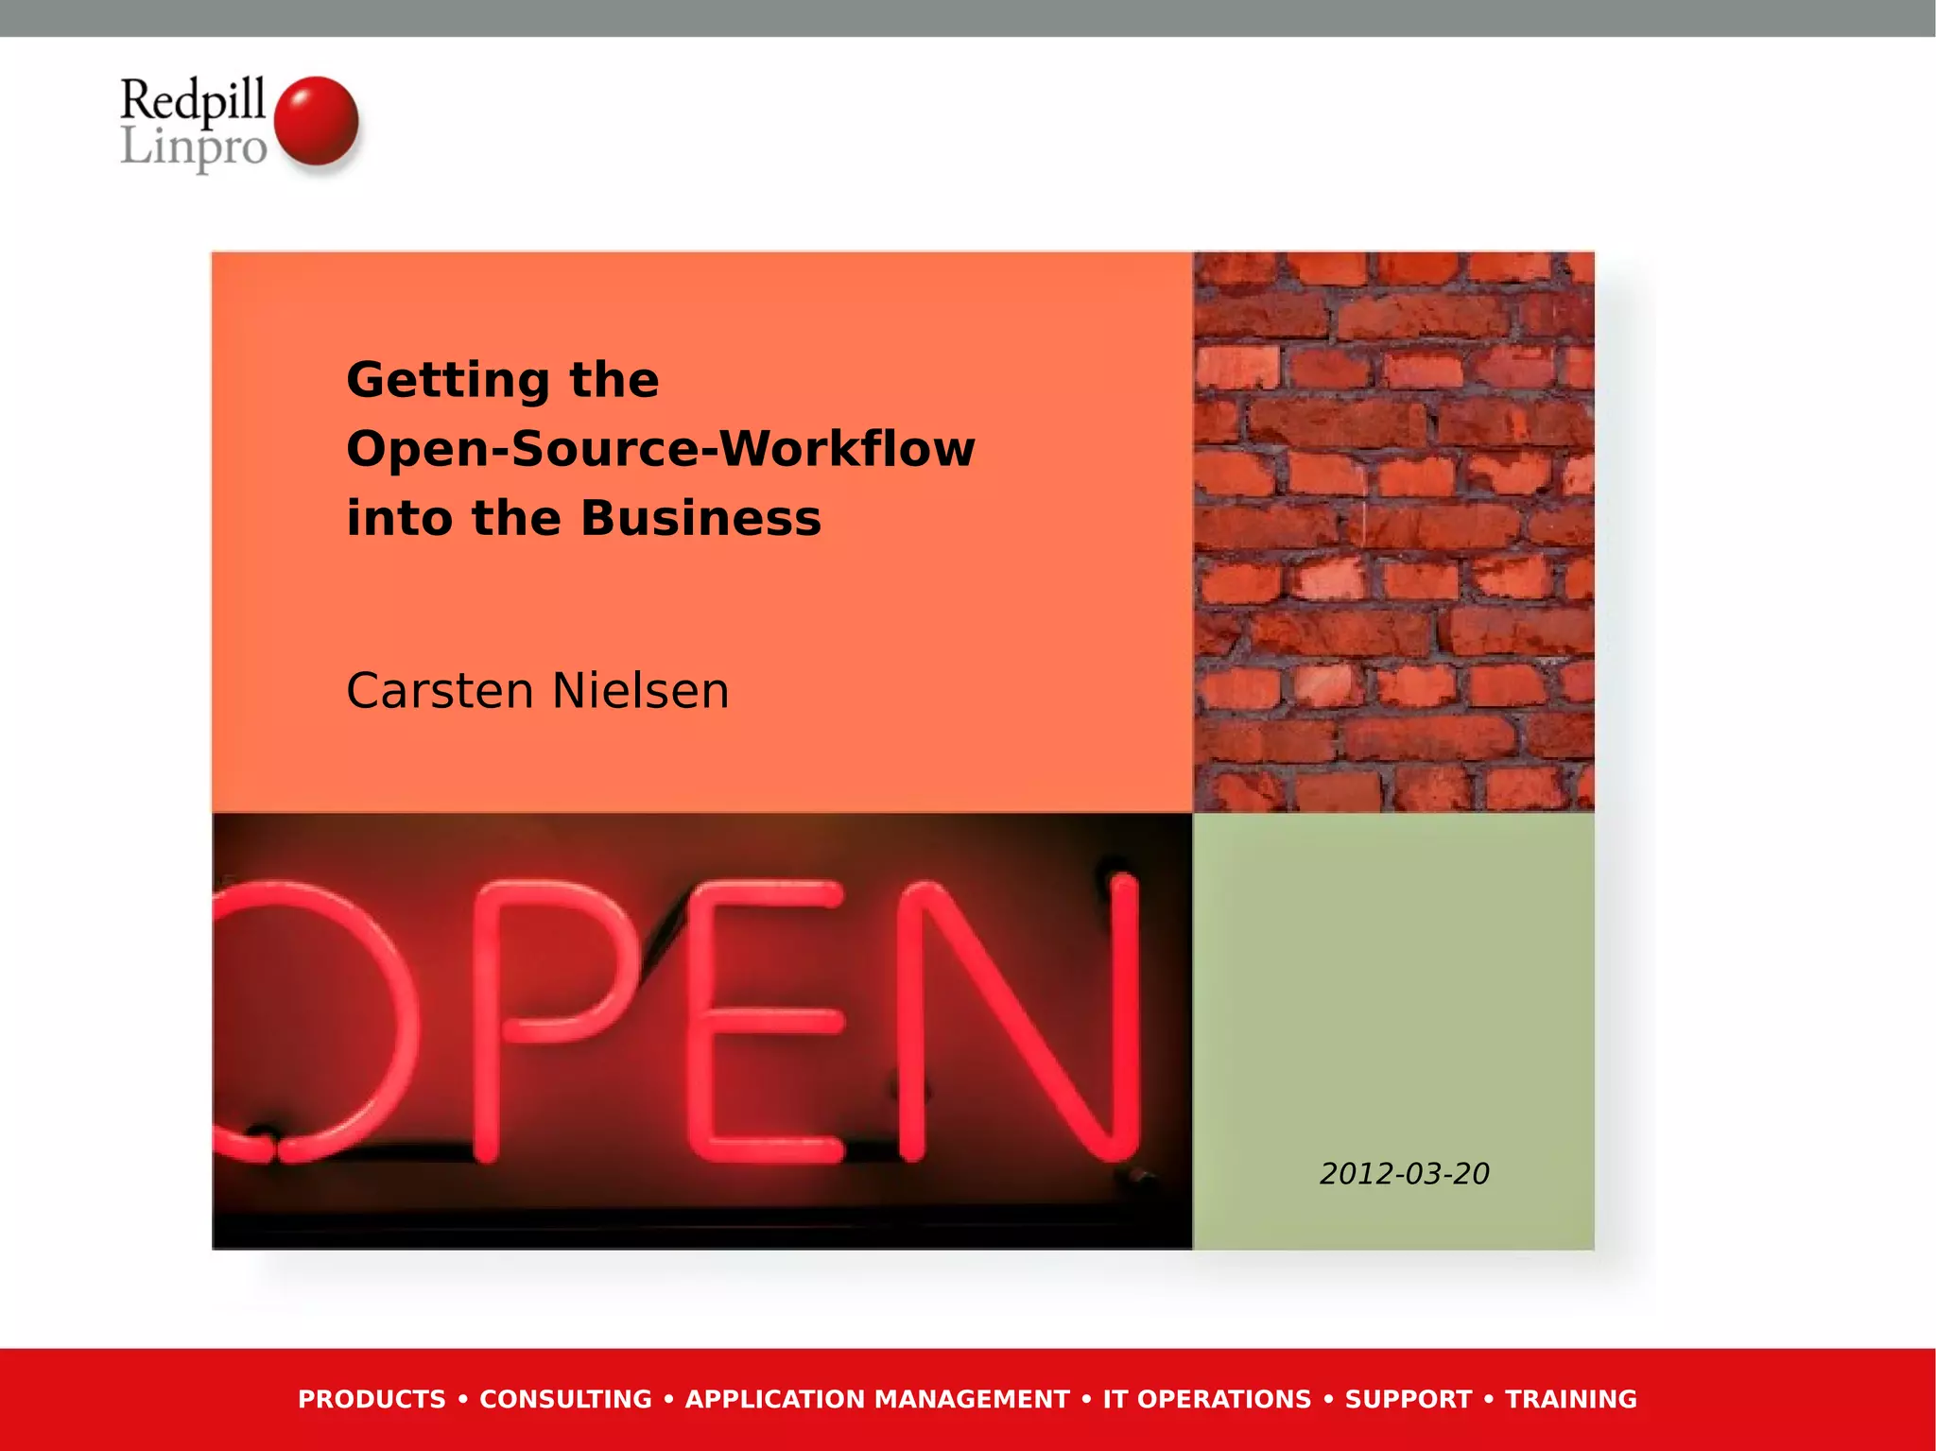Viewport: 1936px width, 1451px height.
Task: Click IT OPERATIONS in the footer
Action: [x=1206, y=1399]
